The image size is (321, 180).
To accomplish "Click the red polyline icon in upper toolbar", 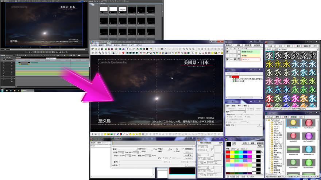I will coord(218,52).
